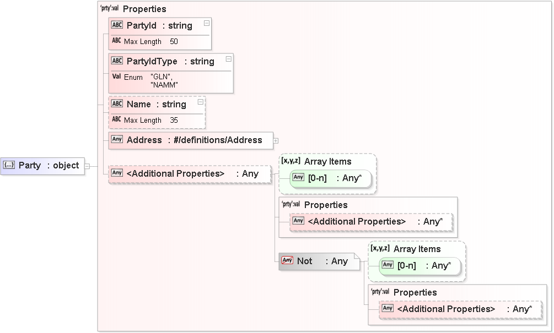Collapse PartyIdType with its minus toggle
554x333 pixels.
(x=229, y=59)
